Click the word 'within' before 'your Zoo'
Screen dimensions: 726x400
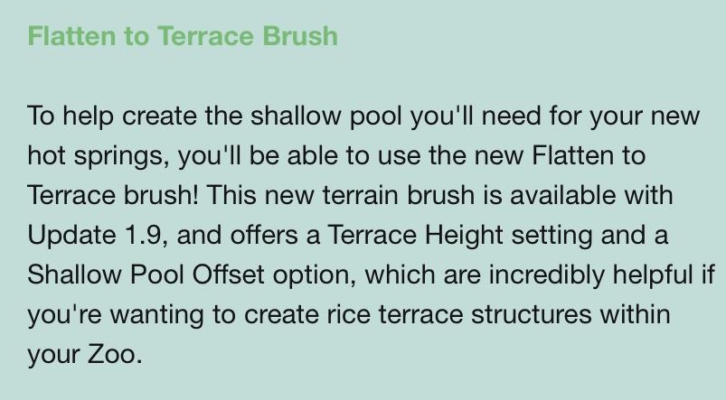point(636,314)
